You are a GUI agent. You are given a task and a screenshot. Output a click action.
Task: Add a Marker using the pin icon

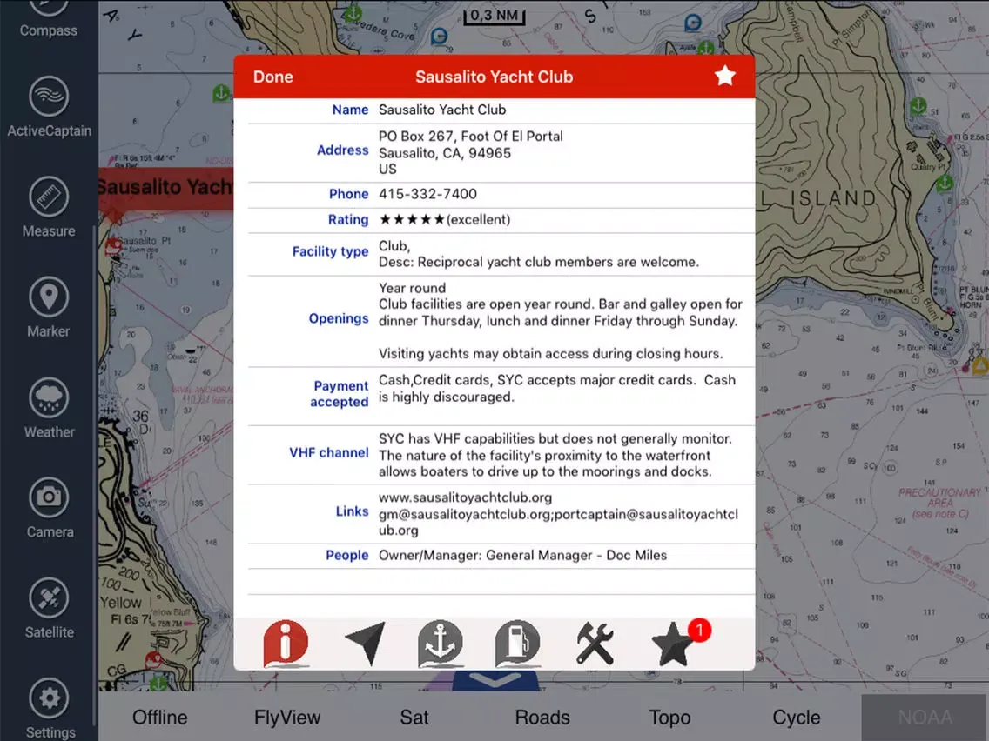49,308
